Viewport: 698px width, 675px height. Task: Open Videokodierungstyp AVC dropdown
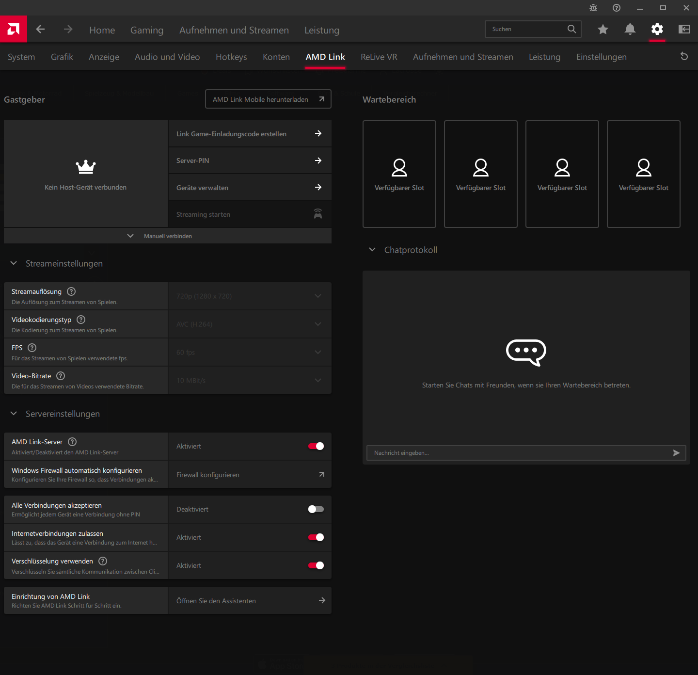(250, 324)
